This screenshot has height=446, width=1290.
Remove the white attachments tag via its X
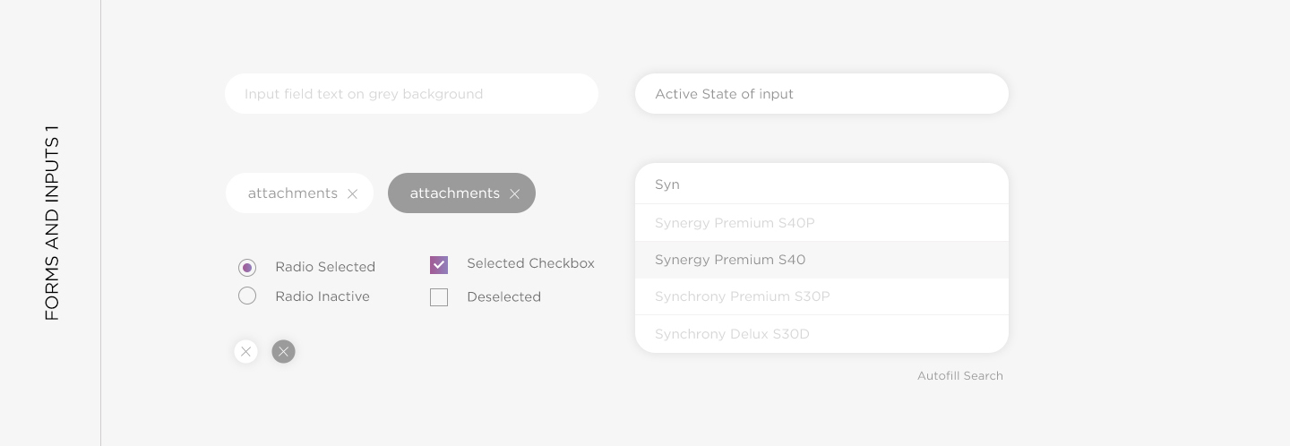point(352,193)
